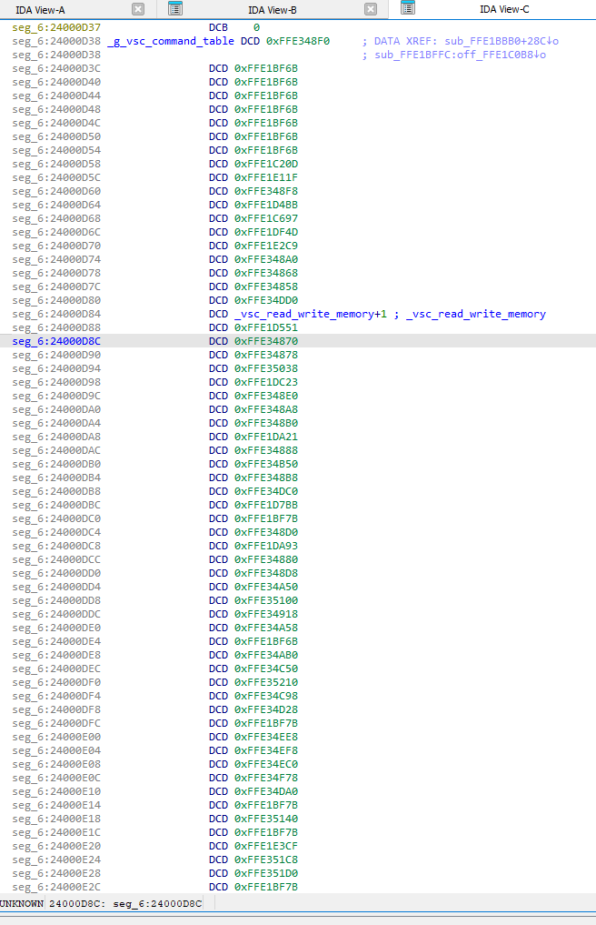The width and height of the screenshot is (596, 925).
Task: Click value 0xFFE1C697
Action: click(266, 218)
